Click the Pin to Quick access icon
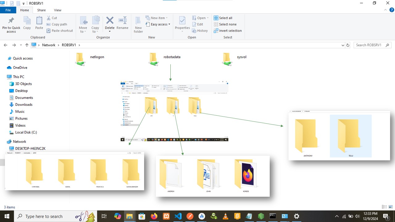The height and width of the screenshot is (222, 395). click(11, 25)
